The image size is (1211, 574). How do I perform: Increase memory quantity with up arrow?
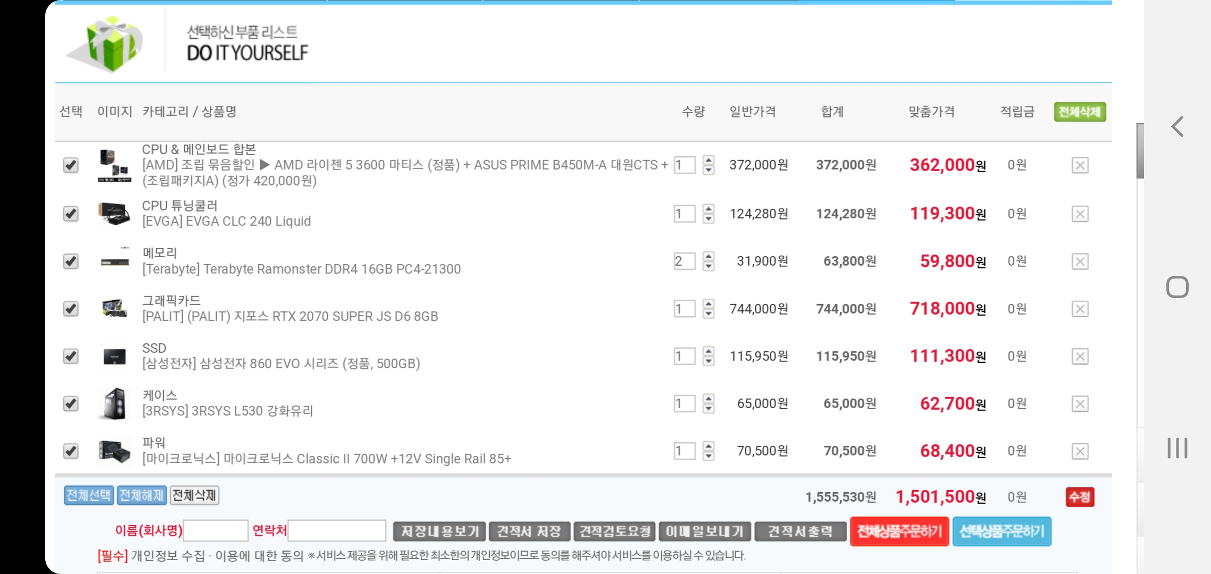[x=709, y=256]
